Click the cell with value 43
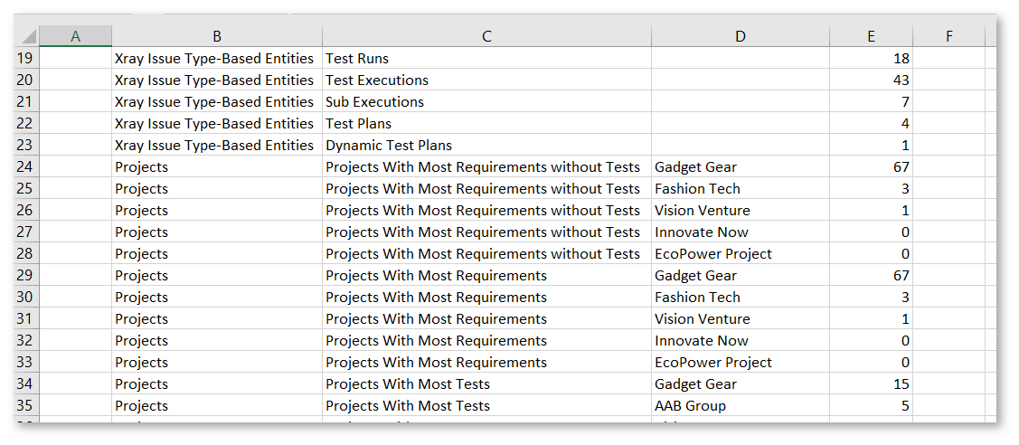Screen dimensions: 1019x445 pyautogui.click(x=872, y=80)
